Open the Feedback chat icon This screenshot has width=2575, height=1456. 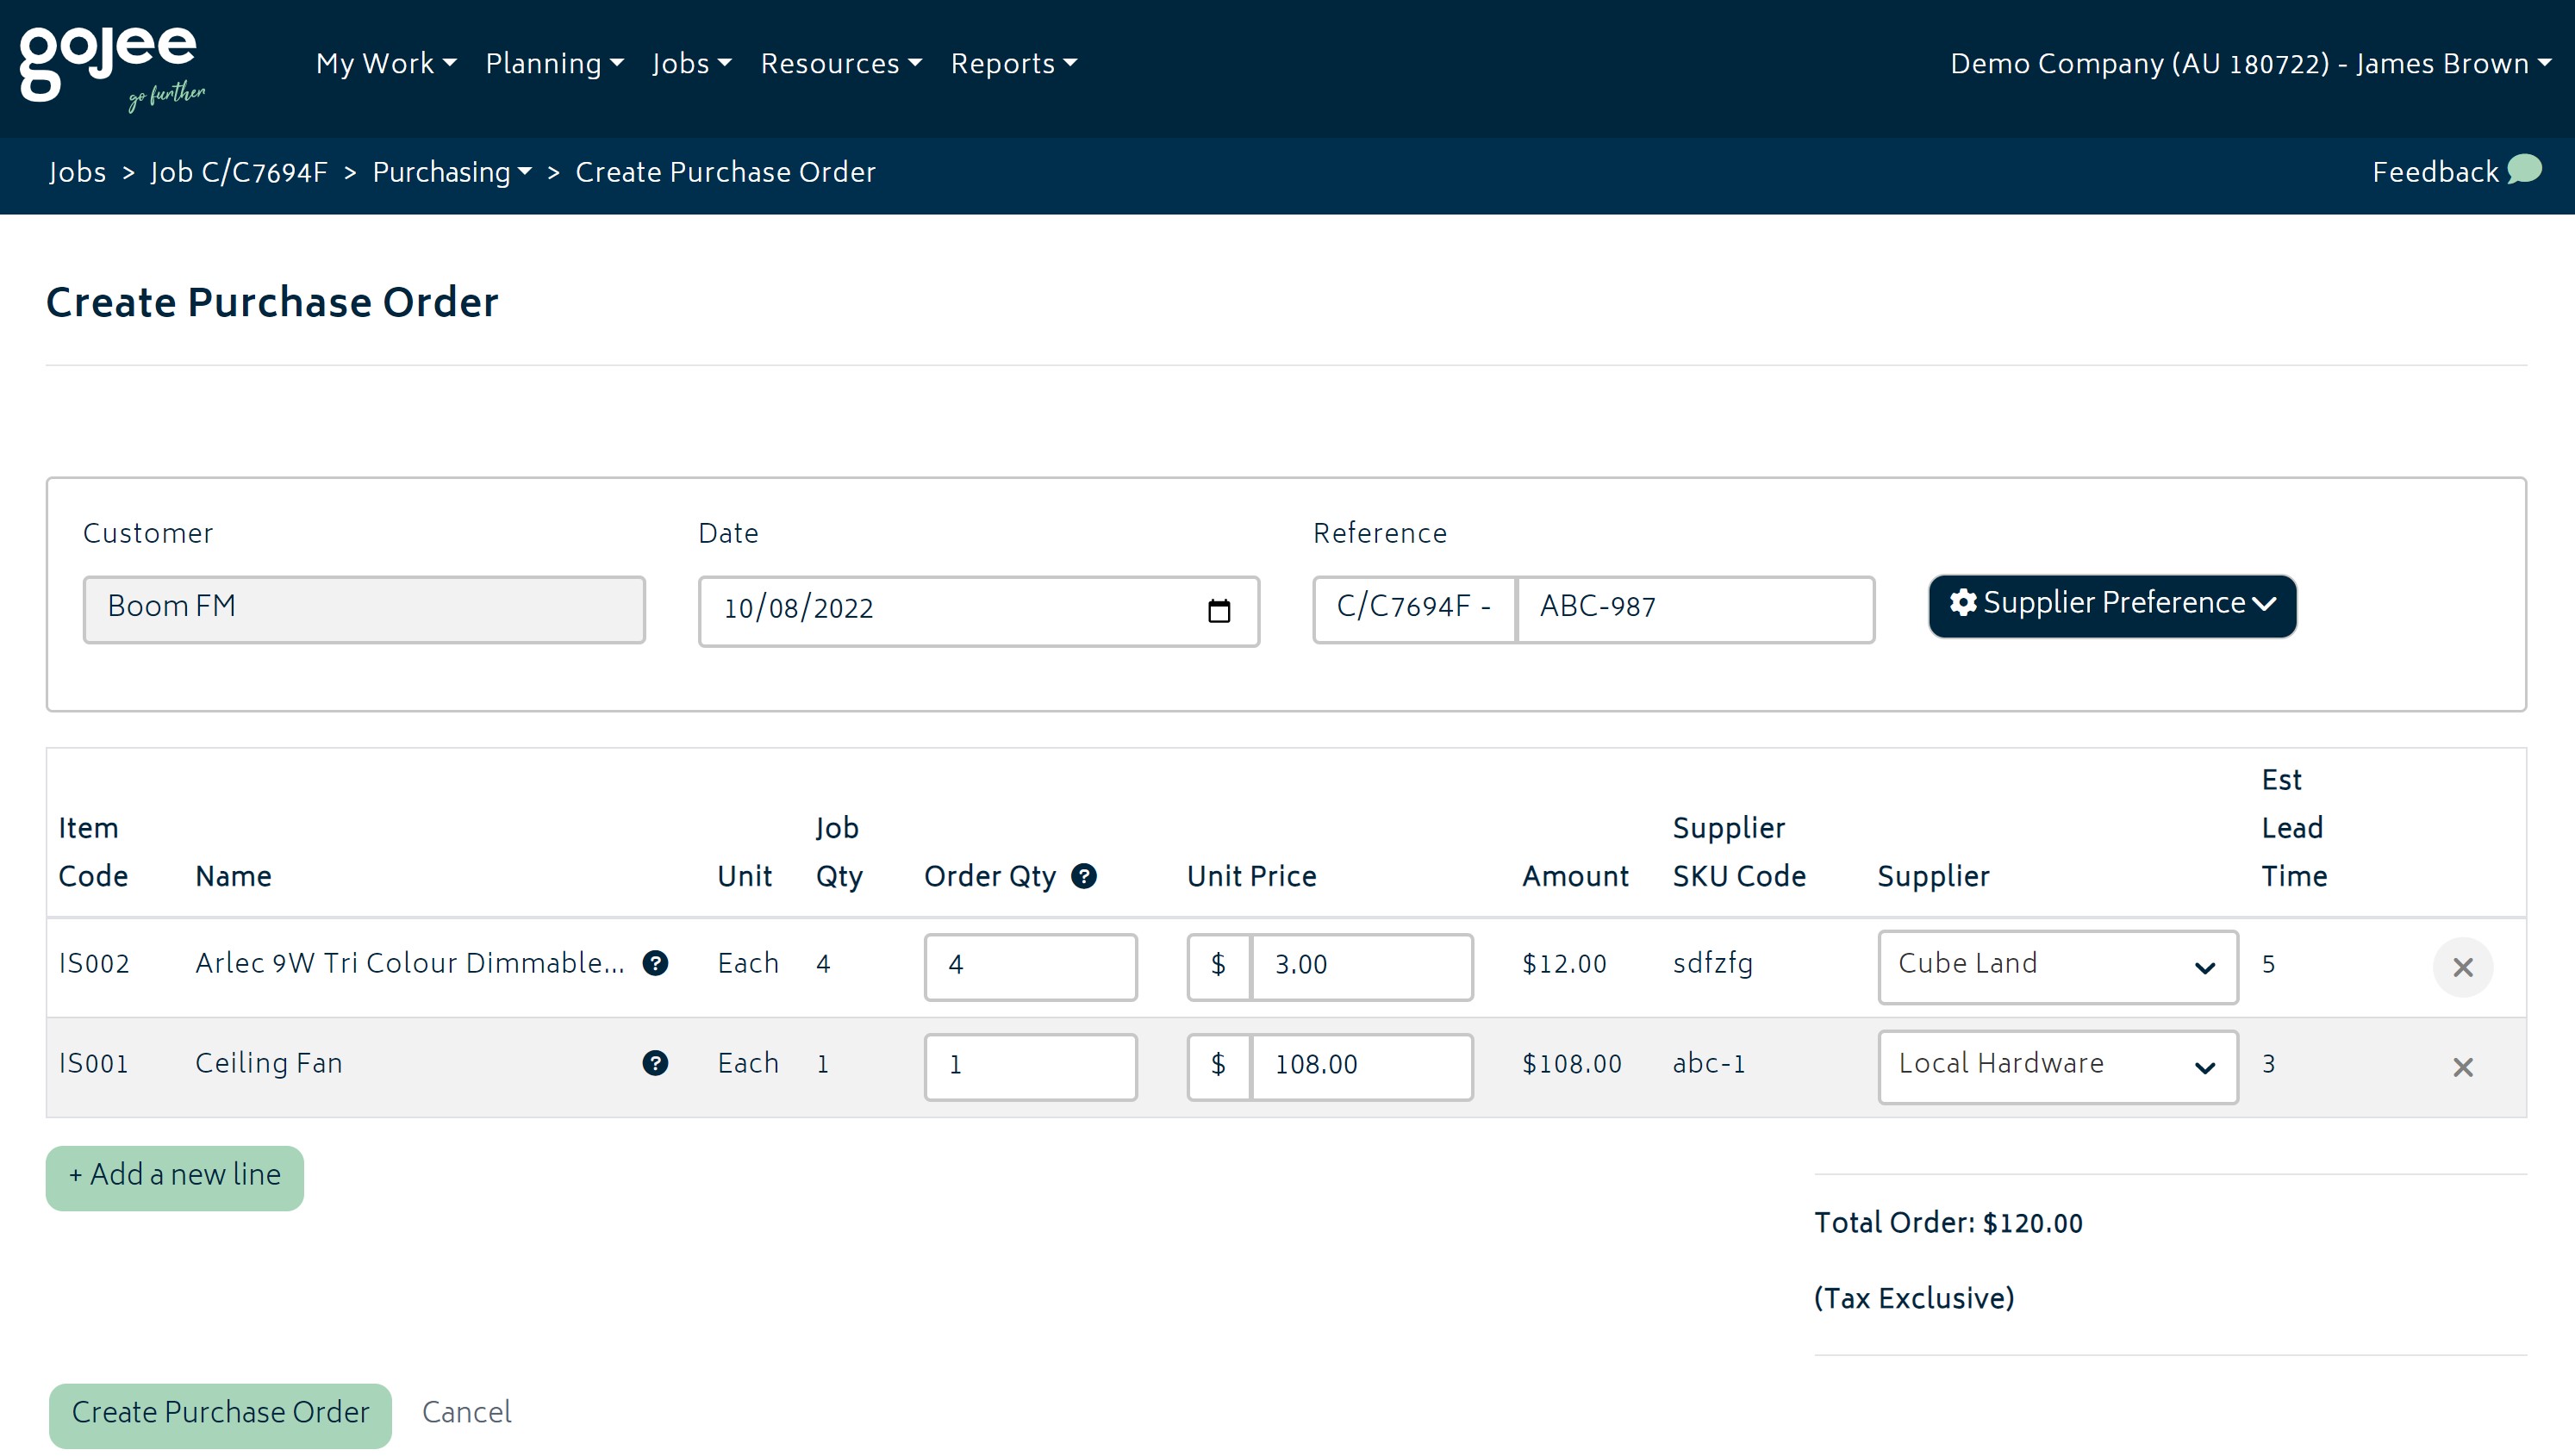(2533, 170)
